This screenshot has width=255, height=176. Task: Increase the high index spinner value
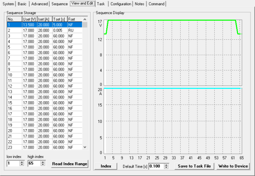click(x=43, y=162)
